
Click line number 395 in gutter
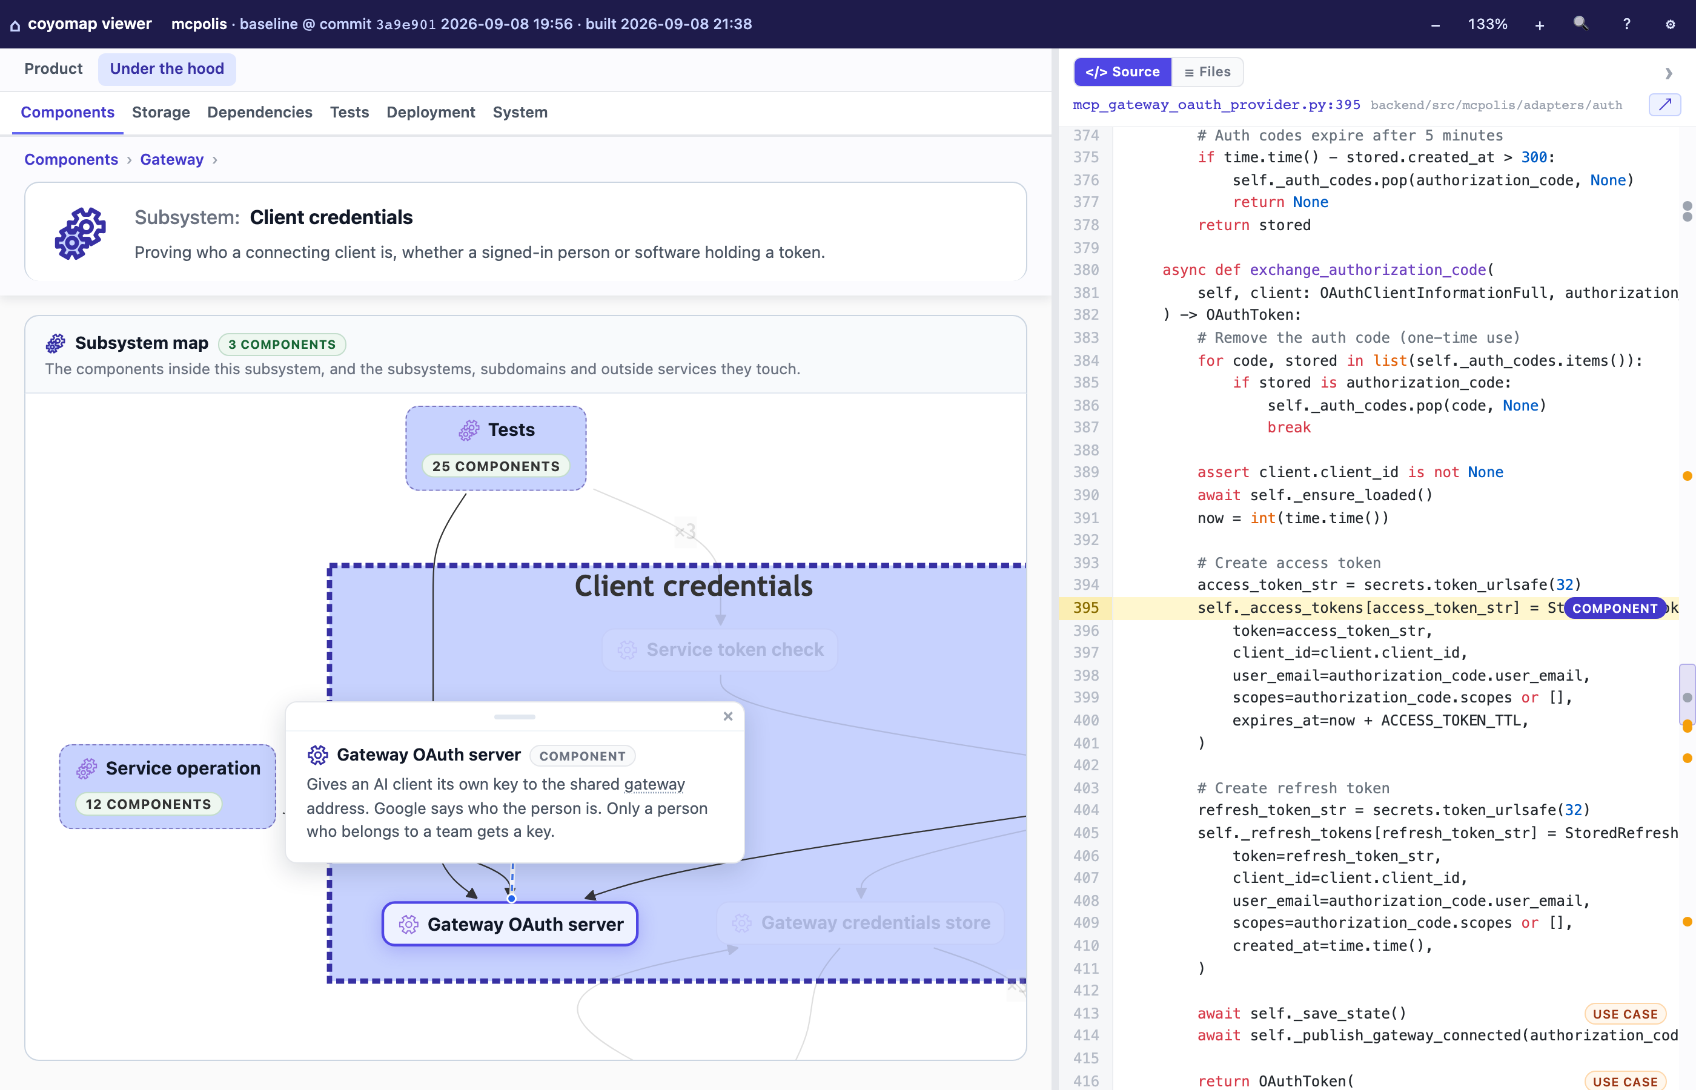point(1086,607)
